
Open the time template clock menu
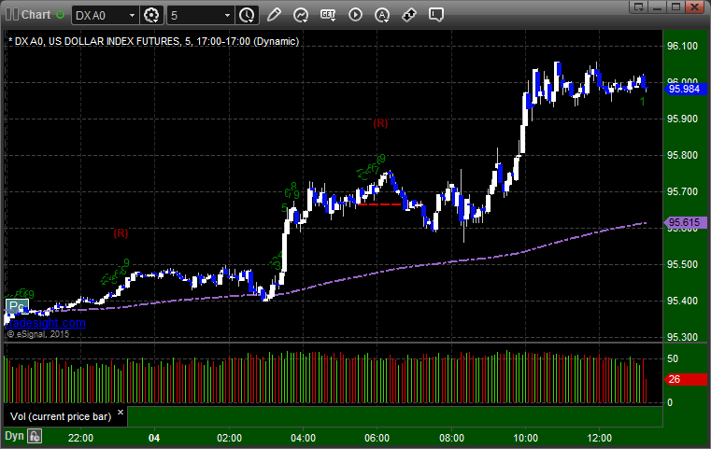tap(248, 15)
